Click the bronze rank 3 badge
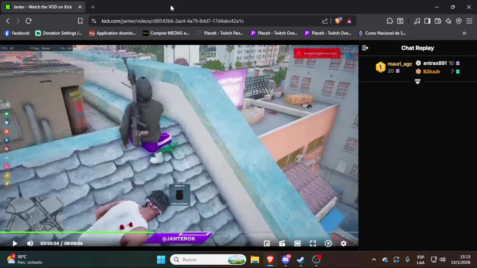 [x=418, y=71]
